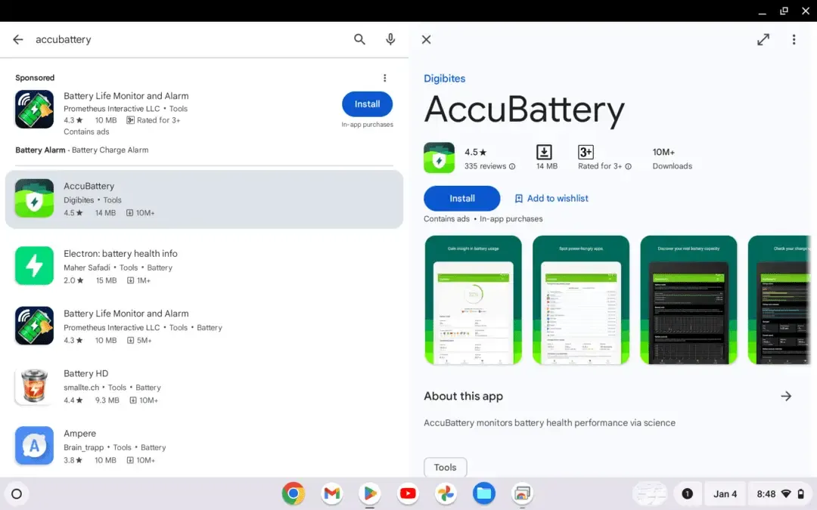This screenshot has width=817, height=510.
Task: Select the AccuBattery search result icon
Action: (34, 198)
